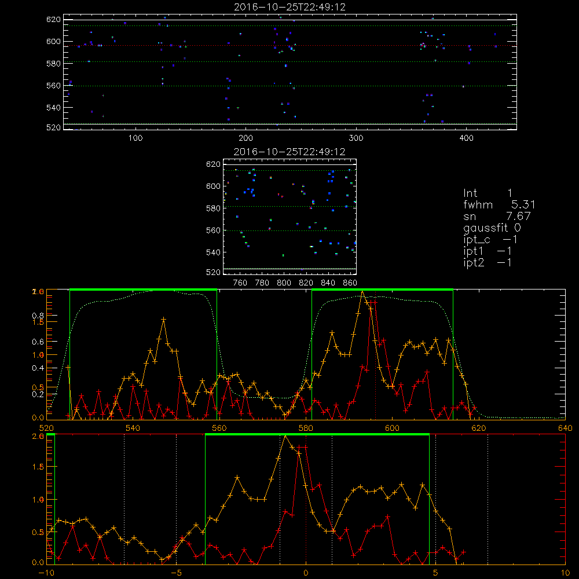This screenshot has width=579, height=579.
Task: Click x-axis label "860" on small middle plot
Action: point(350,283)
